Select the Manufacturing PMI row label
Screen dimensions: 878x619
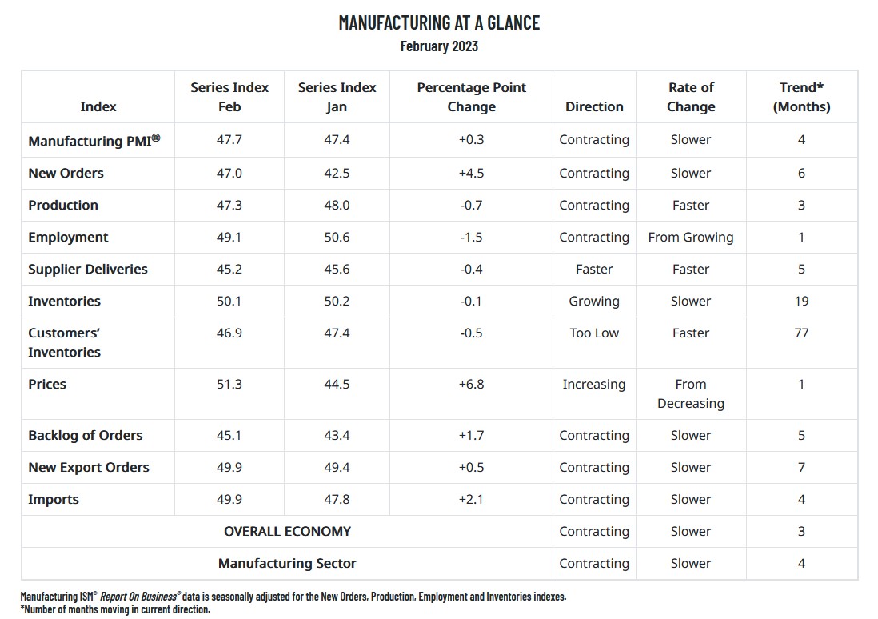pyautogui.click(x=94, y=140)
